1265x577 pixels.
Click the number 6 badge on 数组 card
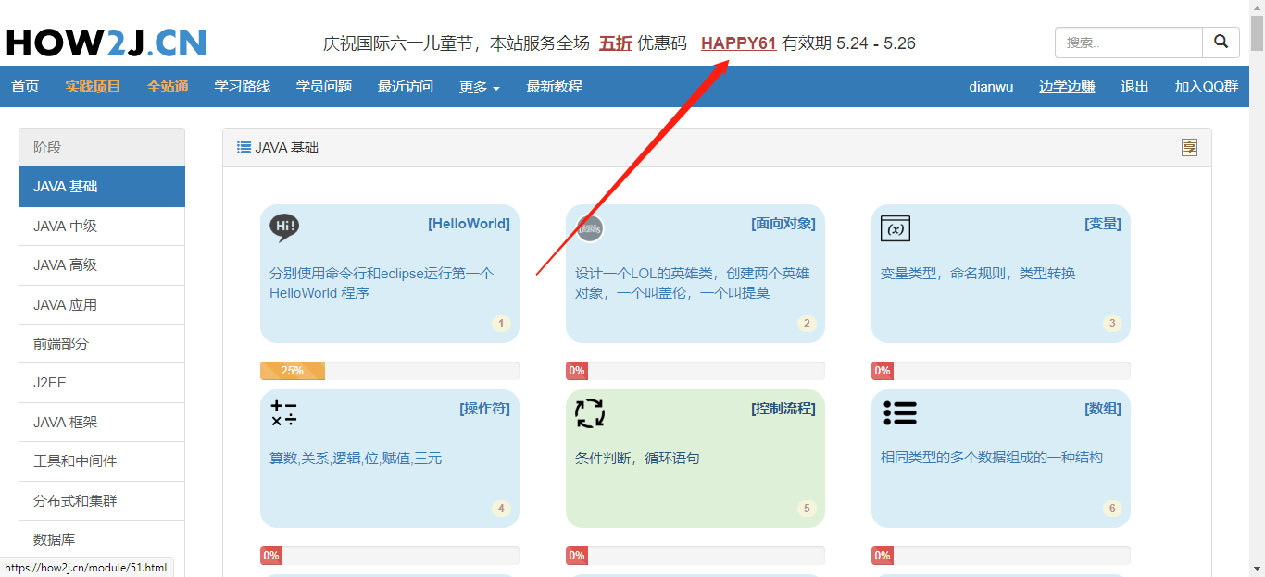pos(1112,509)
